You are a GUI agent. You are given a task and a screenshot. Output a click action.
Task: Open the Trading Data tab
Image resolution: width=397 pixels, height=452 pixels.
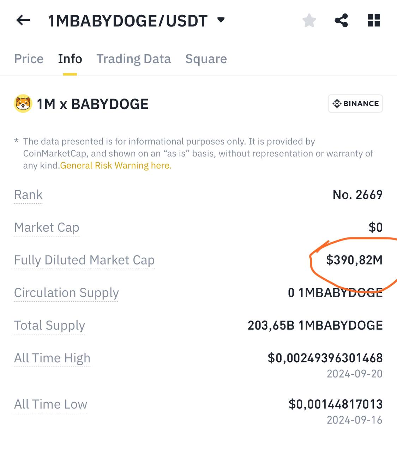tap(133, 59)
